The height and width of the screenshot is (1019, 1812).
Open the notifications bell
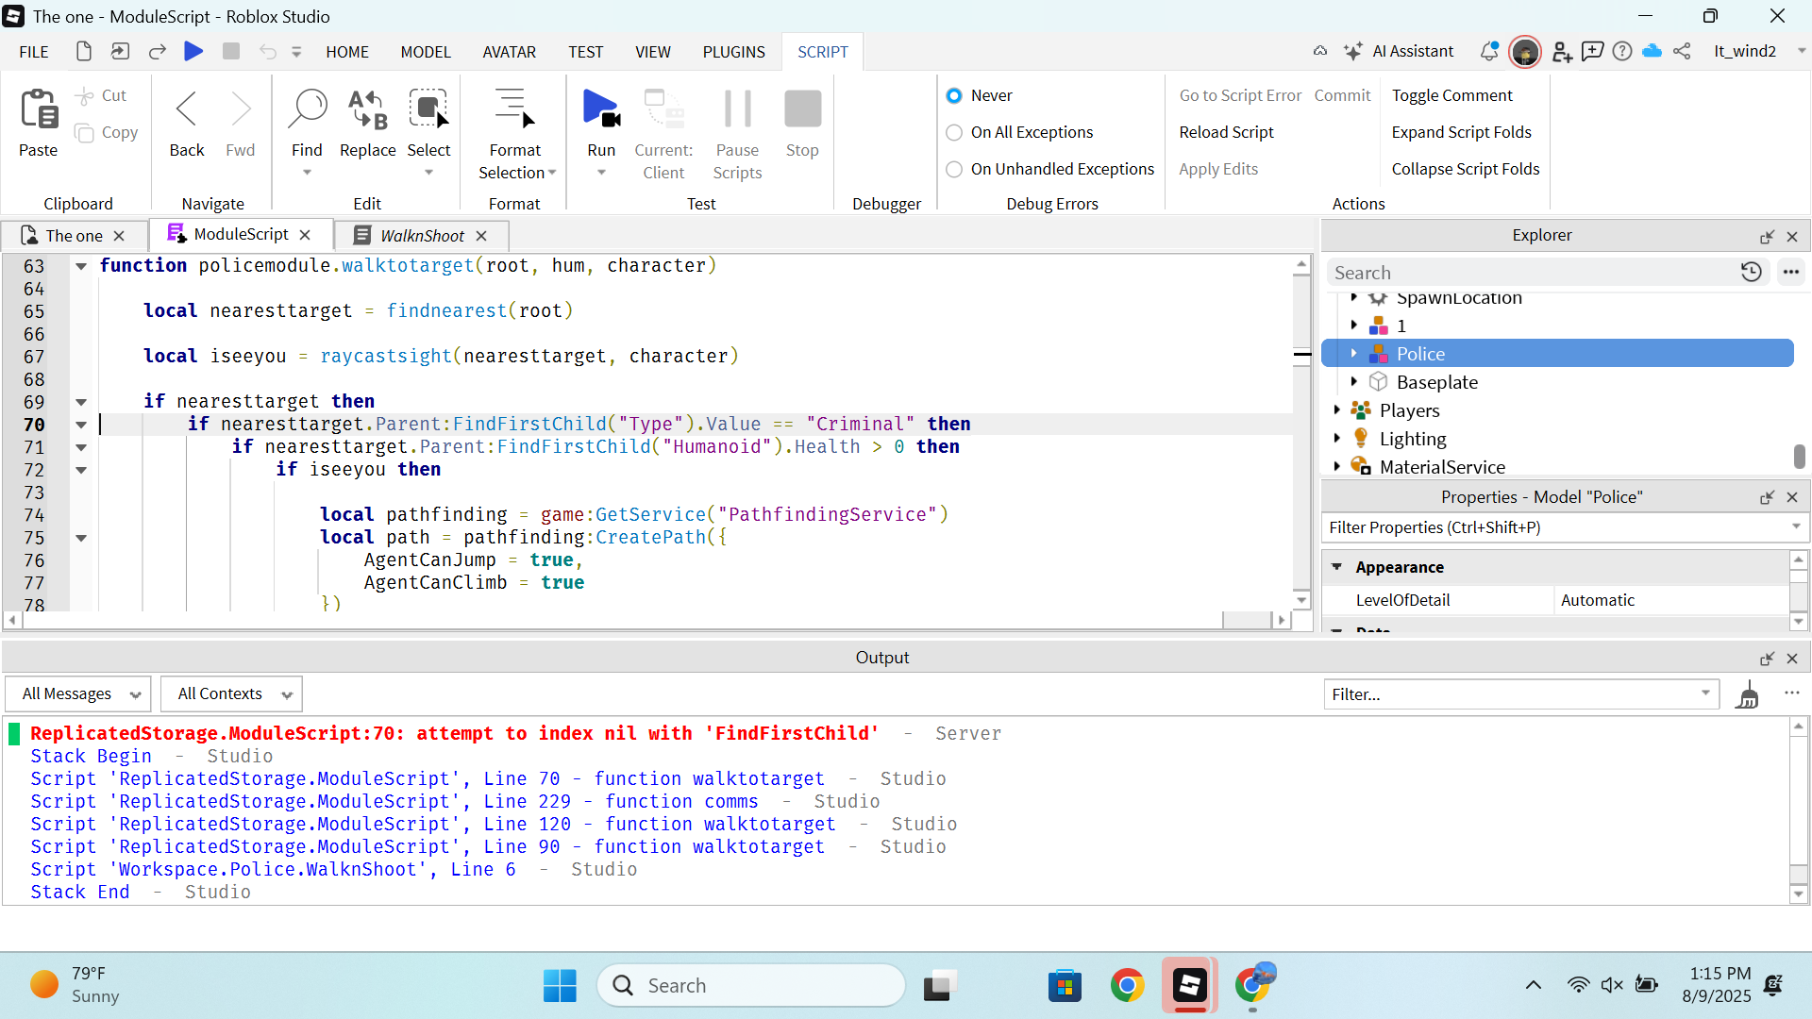(1490, 51)
